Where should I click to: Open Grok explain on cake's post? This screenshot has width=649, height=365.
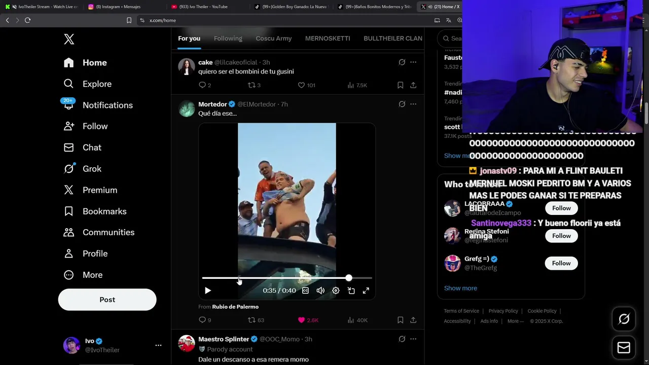coord(402,62)
